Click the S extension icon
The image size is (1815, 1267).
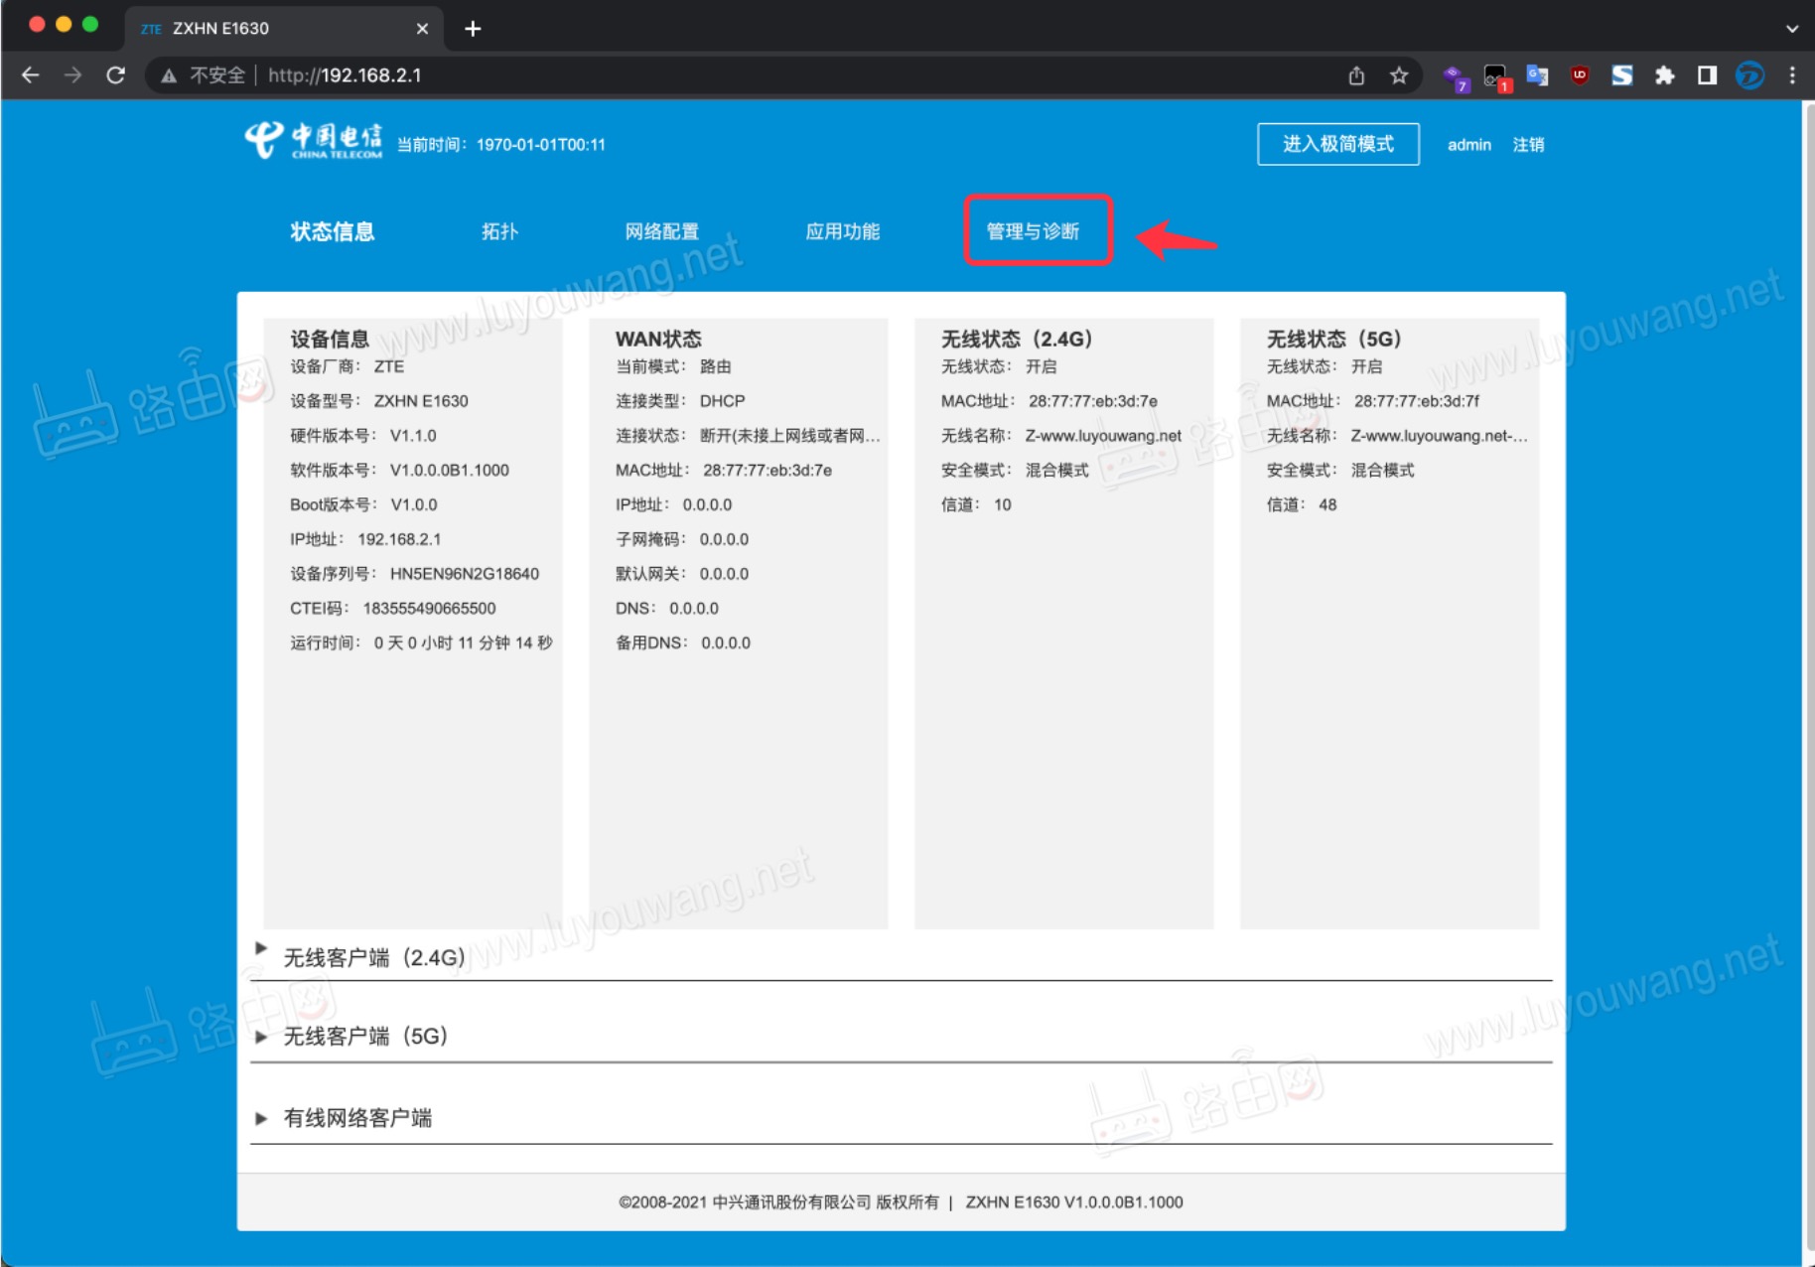click(1624, 74)
